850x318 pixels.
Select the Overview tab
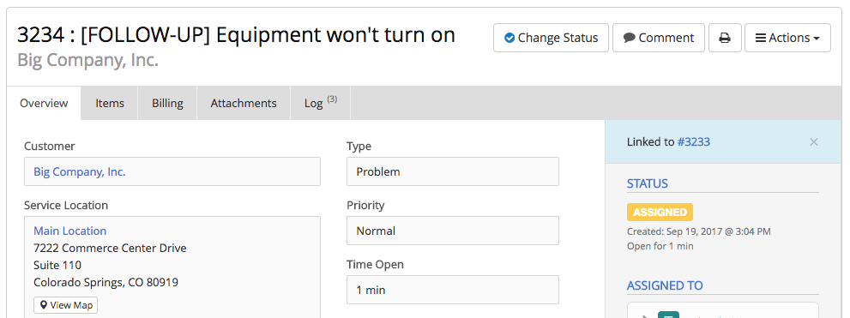[44, 103]
